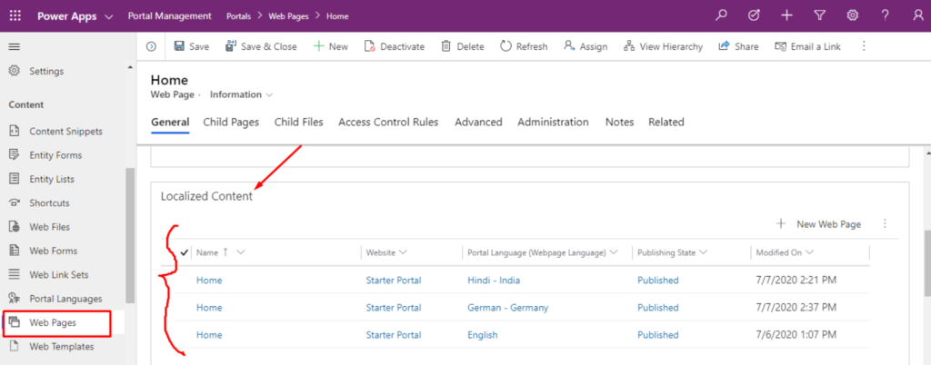Click the circled arrow beside Save
Image resolution: width=931 pixels, height=365 pixels.
click(x=152, y=46)
